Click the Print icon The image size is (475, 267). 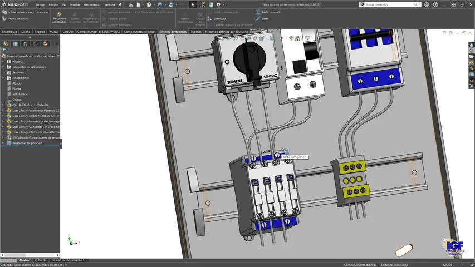tap(171, 4)
